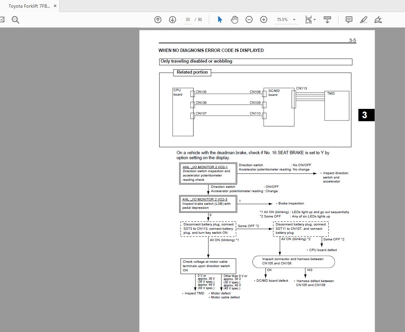
Task: Click the scrolling mode keyboard-arrow icon
Action: 327,20
